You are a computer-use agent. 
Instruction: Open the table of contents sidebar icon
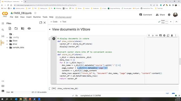(x=3, y=23)
